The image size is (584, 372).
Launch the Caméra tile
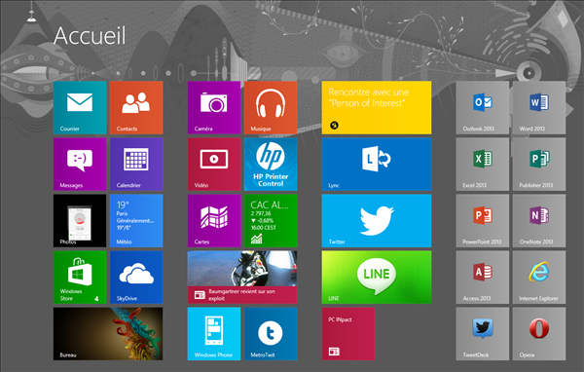point(214,108)
